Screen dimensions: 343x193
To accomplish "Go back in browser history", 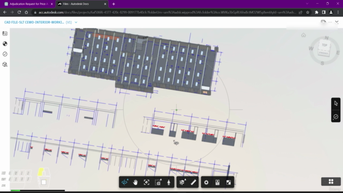I will pos(5,12).
